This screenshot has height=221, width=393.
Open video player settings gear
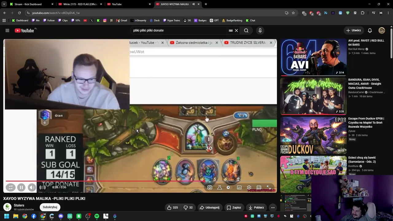(249, 187)
